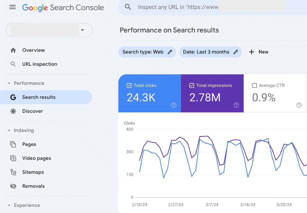Click the pencil icon on Search type filter
The width and height of the screenshot is (307, 213).
coord(170,52)
